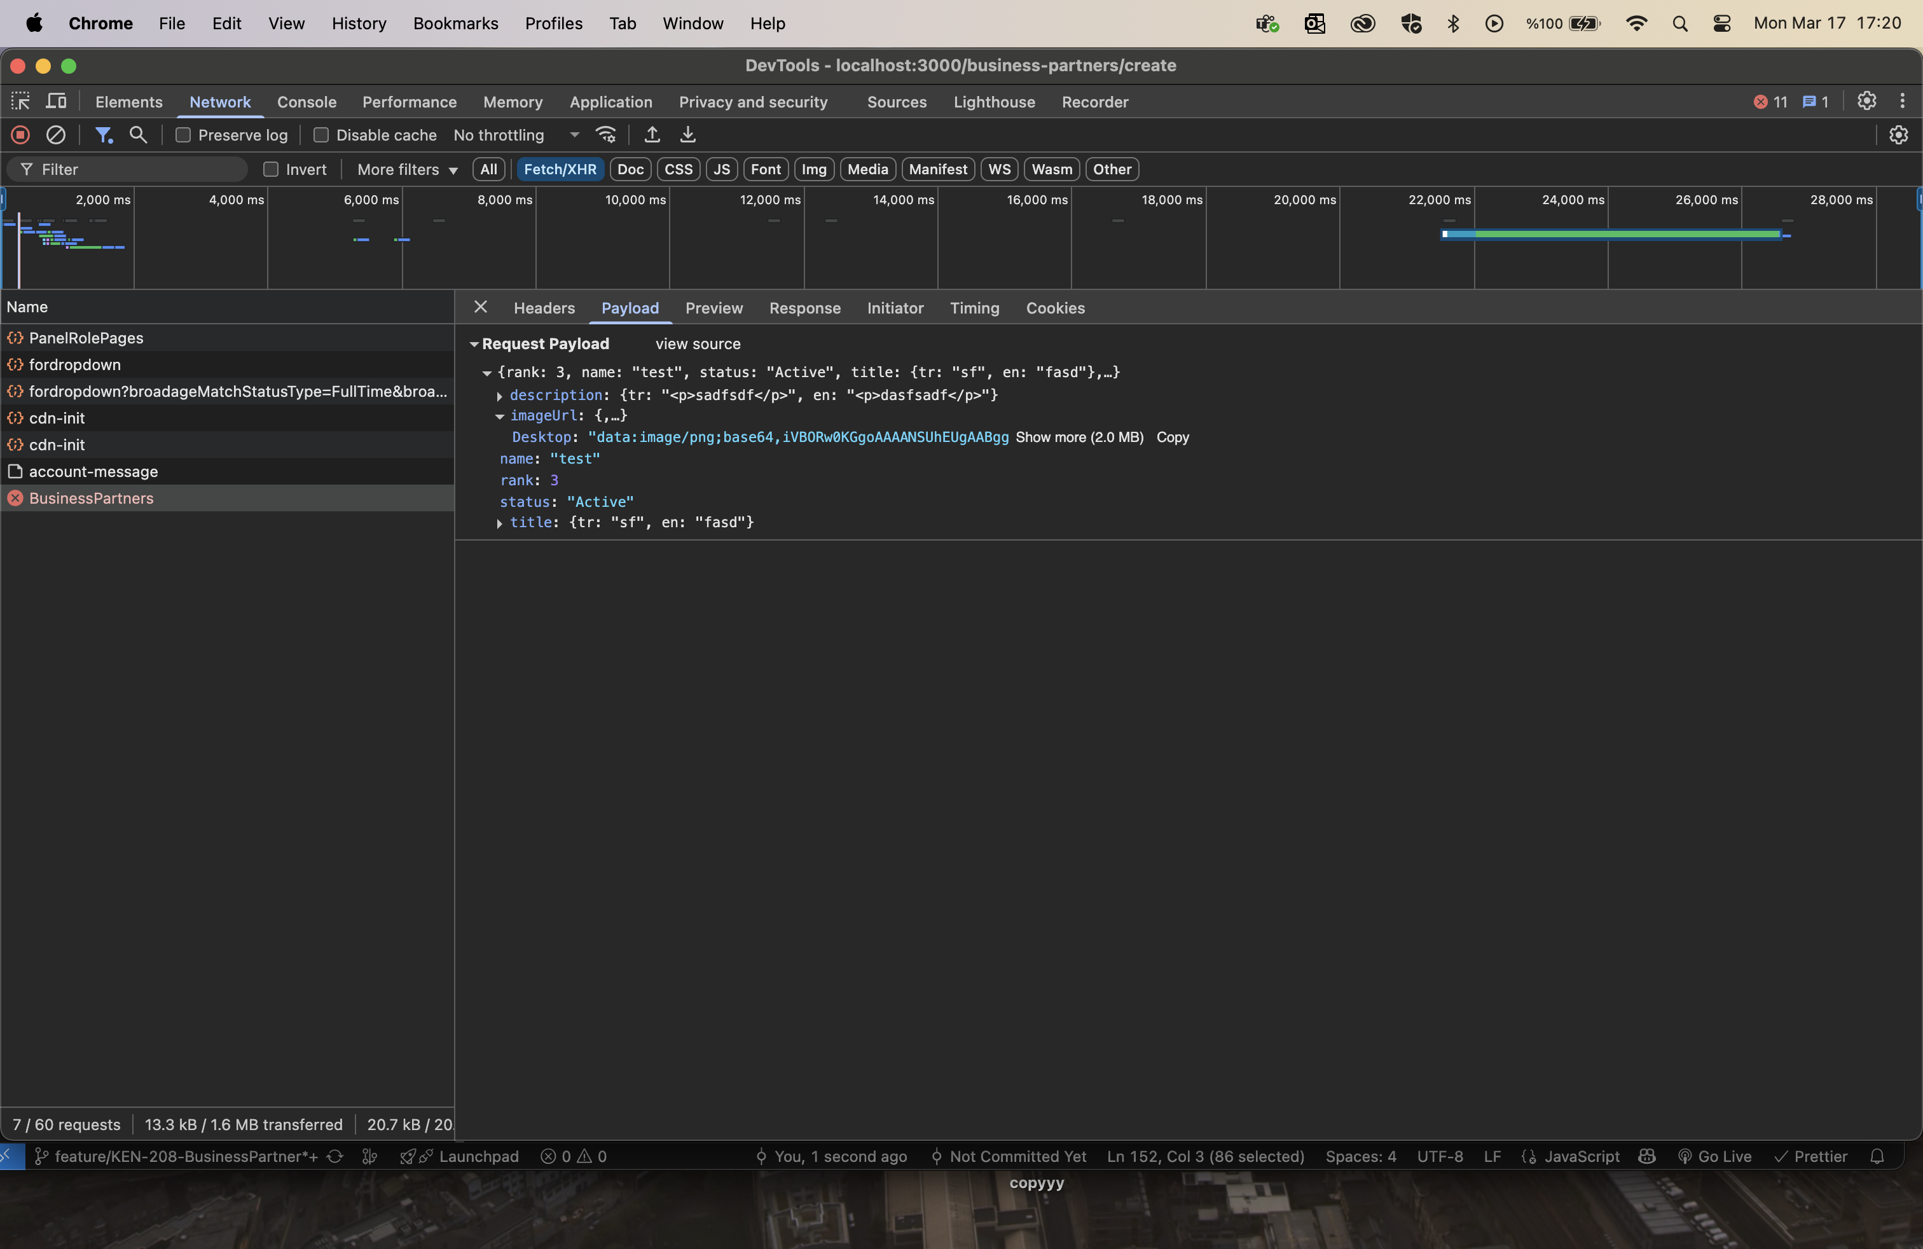Viewport: 1923px width, 1249px height.
Task: Tick the Invert filter checkbox
Action: coord(271,169)
